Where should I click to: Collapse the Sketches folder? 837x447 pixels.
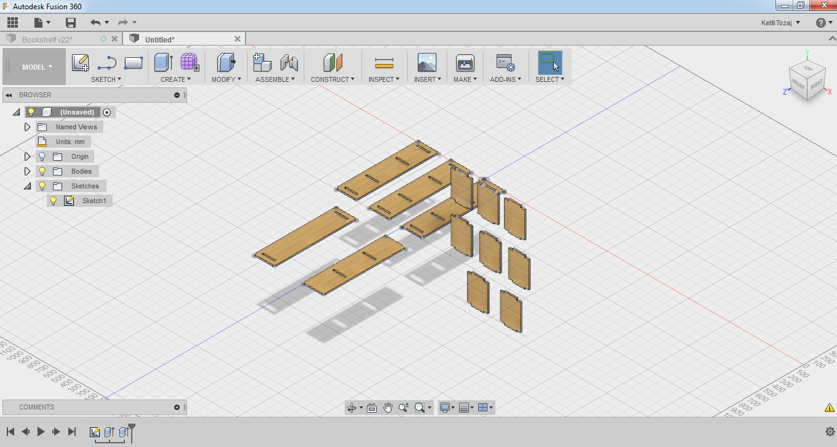[x=27, y=186]
